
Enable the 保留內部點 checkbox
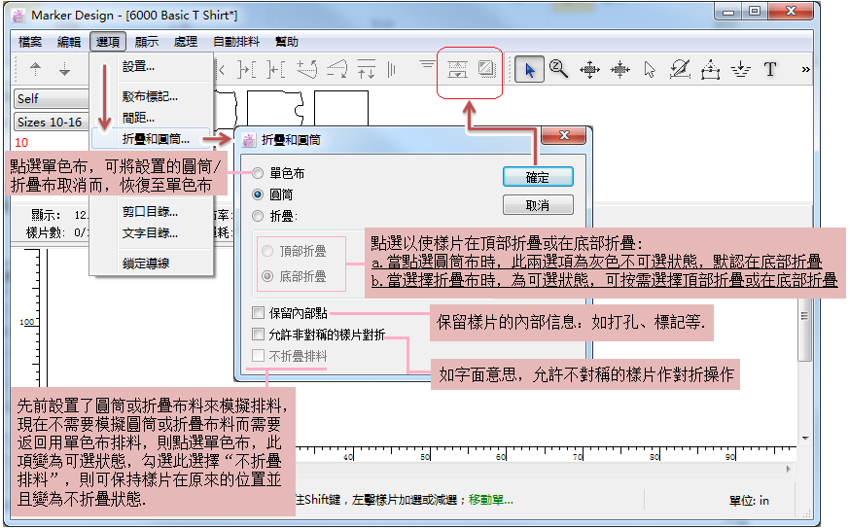pos(258,313)
